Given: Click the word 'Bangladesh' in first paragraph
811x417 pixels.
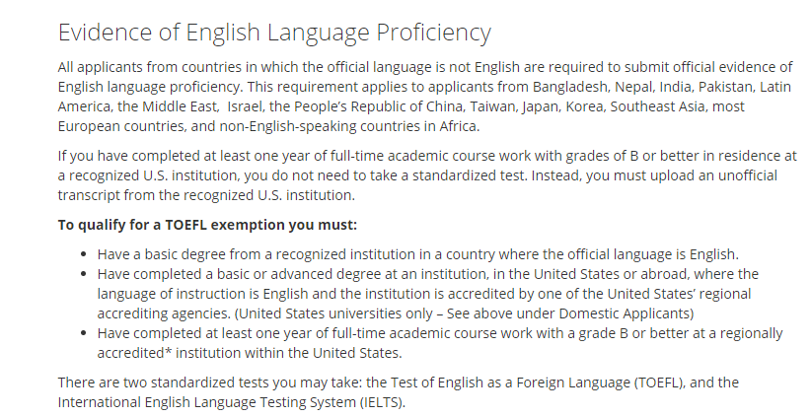Looking at the screenshot, I should coord(571,87).
